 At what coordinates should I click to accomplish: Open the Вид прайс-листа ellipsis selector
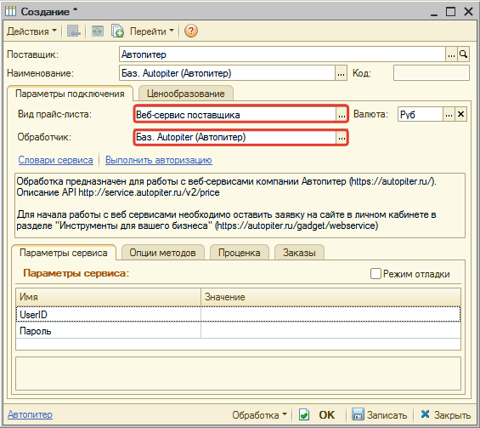pos(342,114)
